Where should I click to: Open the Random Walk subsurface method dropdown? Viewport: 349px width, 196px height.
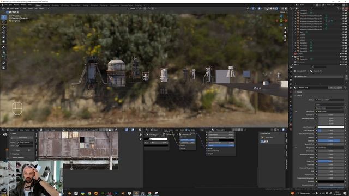tap(329, 108)
